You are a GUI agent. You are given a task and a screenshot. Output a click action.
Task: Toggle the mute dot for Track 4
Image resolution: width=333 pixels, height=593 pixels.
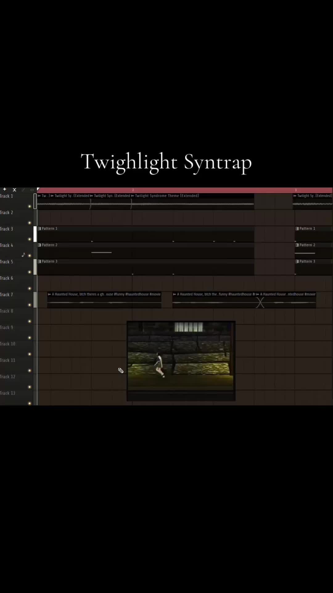coord(30,255)
